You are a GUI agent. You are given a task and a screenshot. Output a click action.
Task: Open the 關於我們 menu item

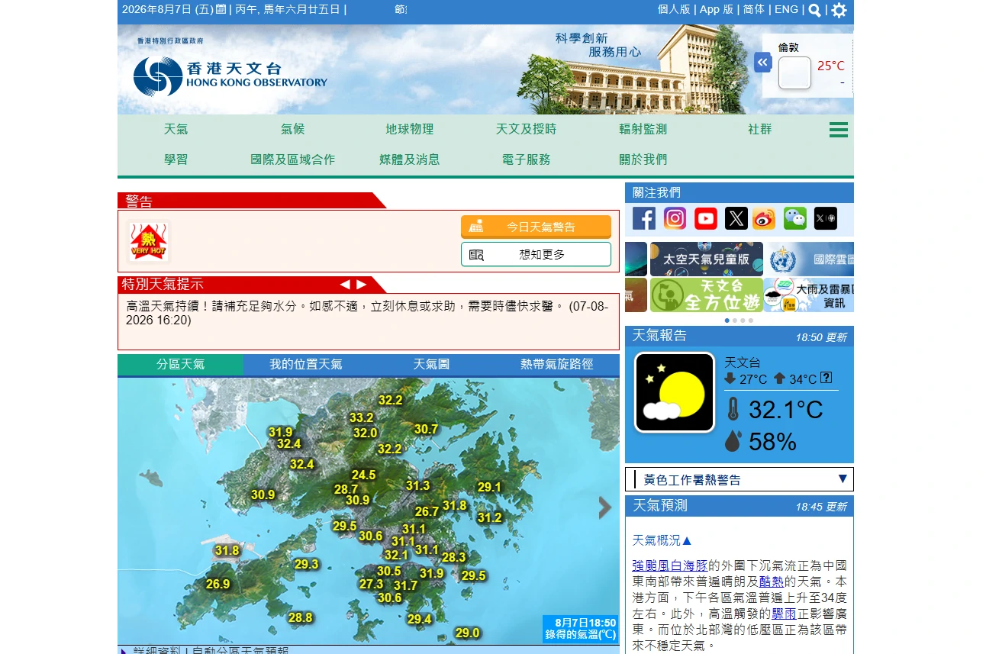click(x=643, y=159)
